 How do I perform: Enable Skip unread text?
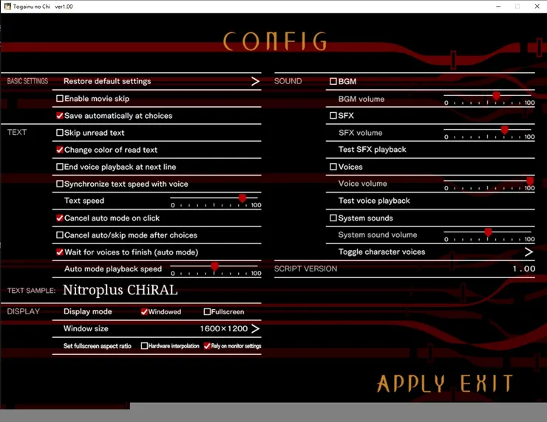coord(60,133)
